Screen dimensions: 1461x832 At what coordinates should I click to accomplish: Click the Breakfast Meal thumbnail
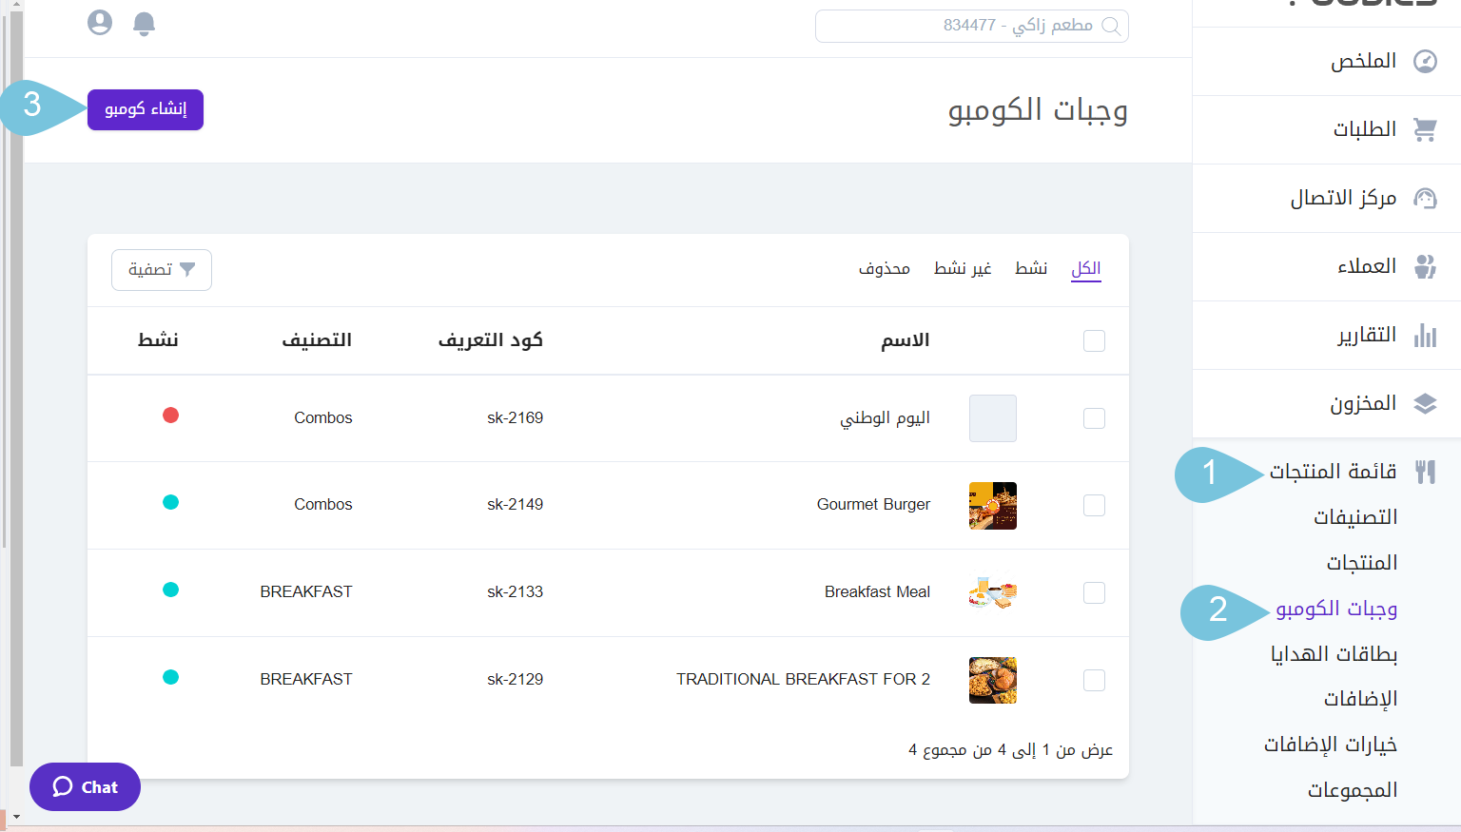pyautogui.click(x=993, y=592)
